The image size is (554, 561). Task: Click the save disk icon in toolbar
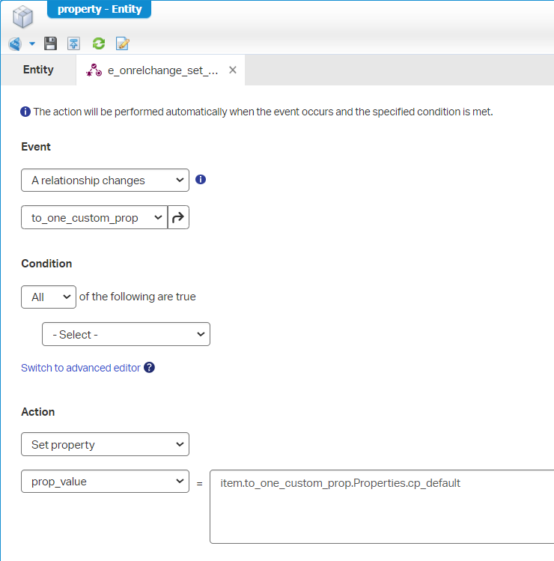51,43
